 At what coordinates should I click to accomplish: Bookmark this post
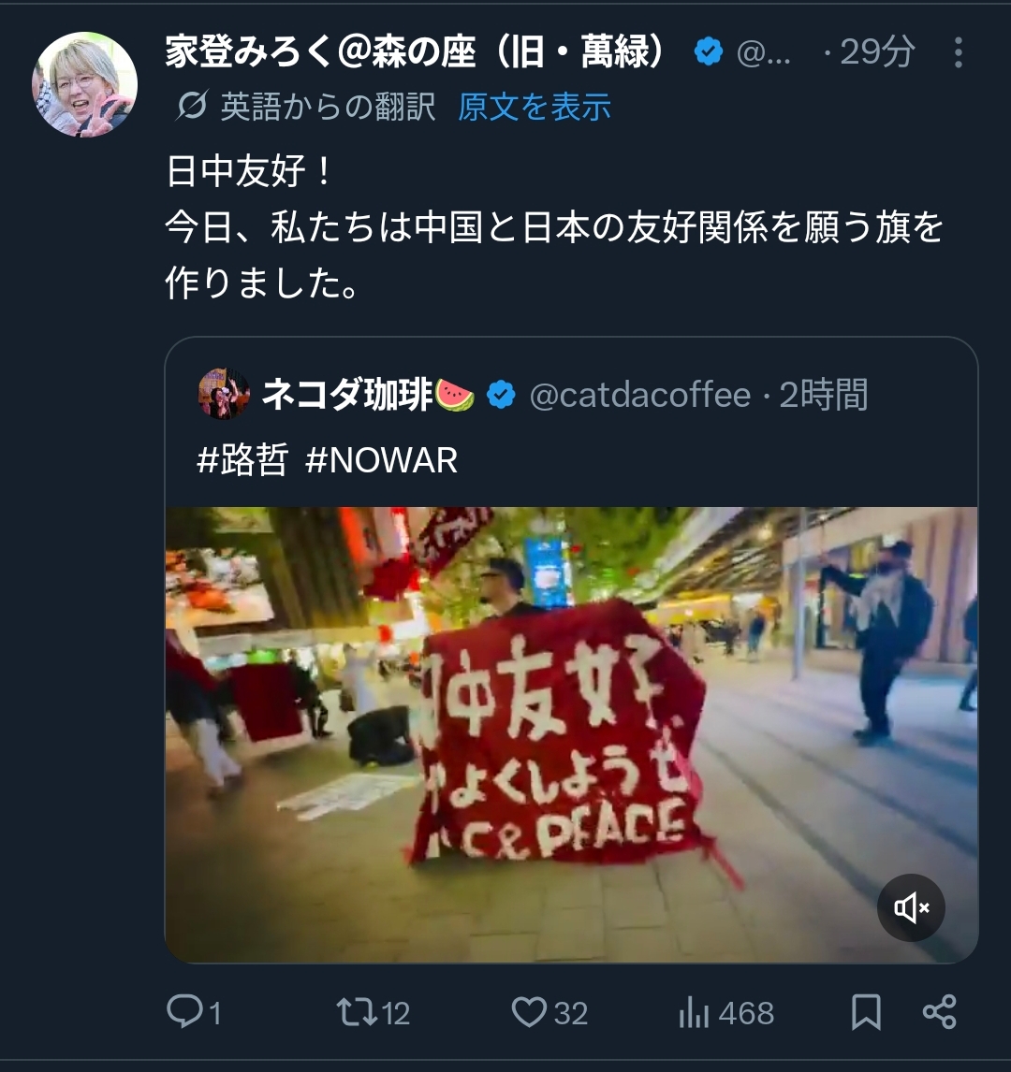click(x=866, y=1012)
